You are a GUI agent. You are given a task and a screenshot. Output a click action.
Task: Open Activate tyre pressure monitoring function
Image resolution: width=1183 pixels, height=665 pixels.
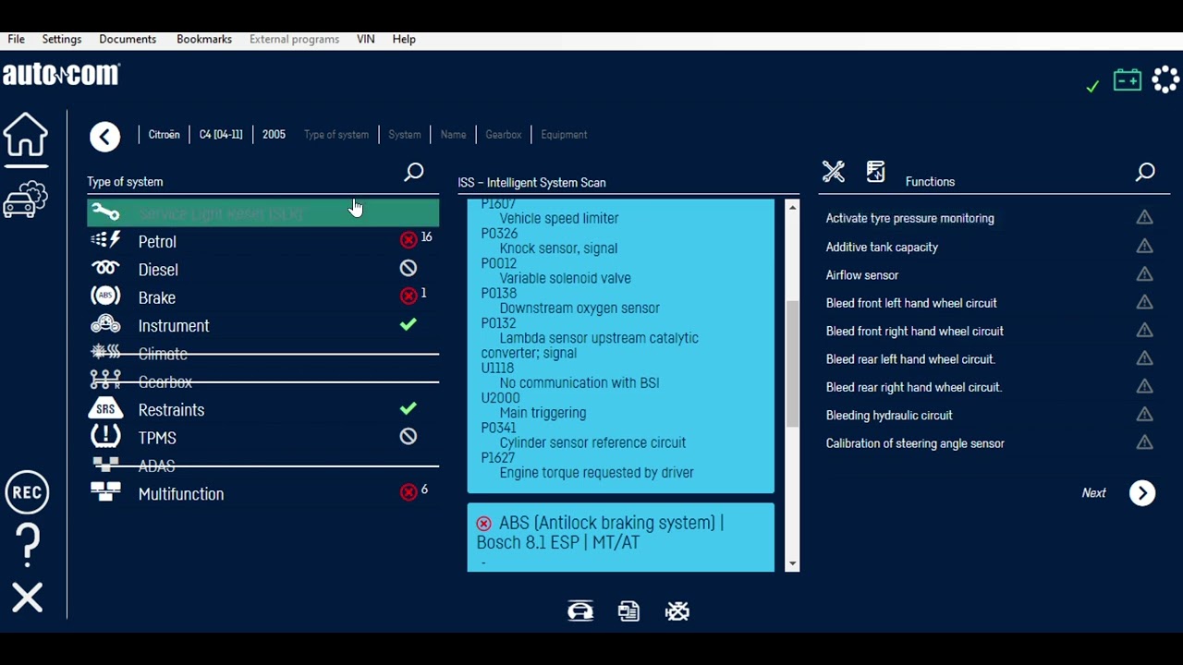pos(910,219)
